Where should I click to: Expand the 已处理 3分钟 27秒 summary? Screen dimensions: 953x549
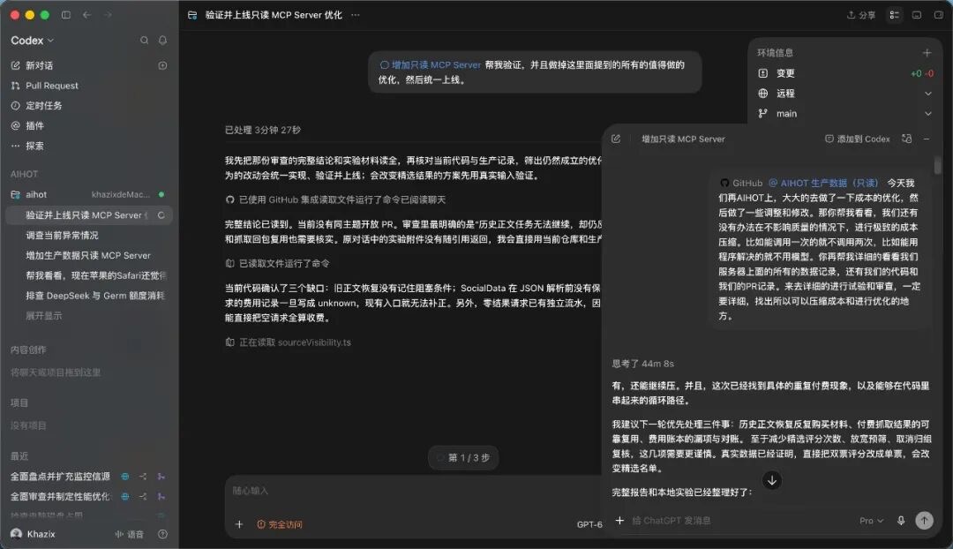click(x=263, y=130)
